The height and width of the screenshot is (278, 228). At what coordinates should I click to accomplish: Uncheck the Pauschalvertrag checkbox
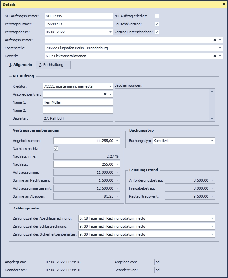157,24
